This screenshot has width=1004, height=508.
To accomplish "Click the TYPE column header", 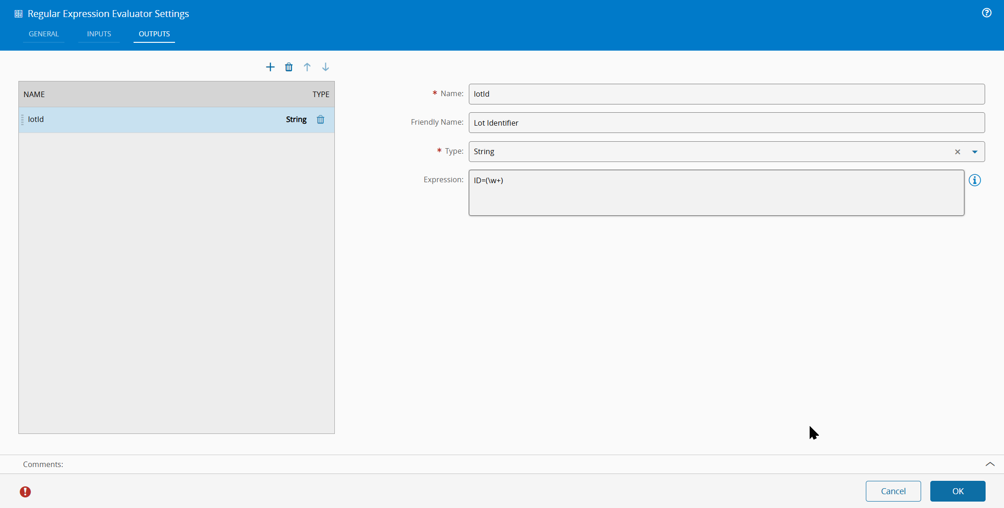I will [321, 94].
